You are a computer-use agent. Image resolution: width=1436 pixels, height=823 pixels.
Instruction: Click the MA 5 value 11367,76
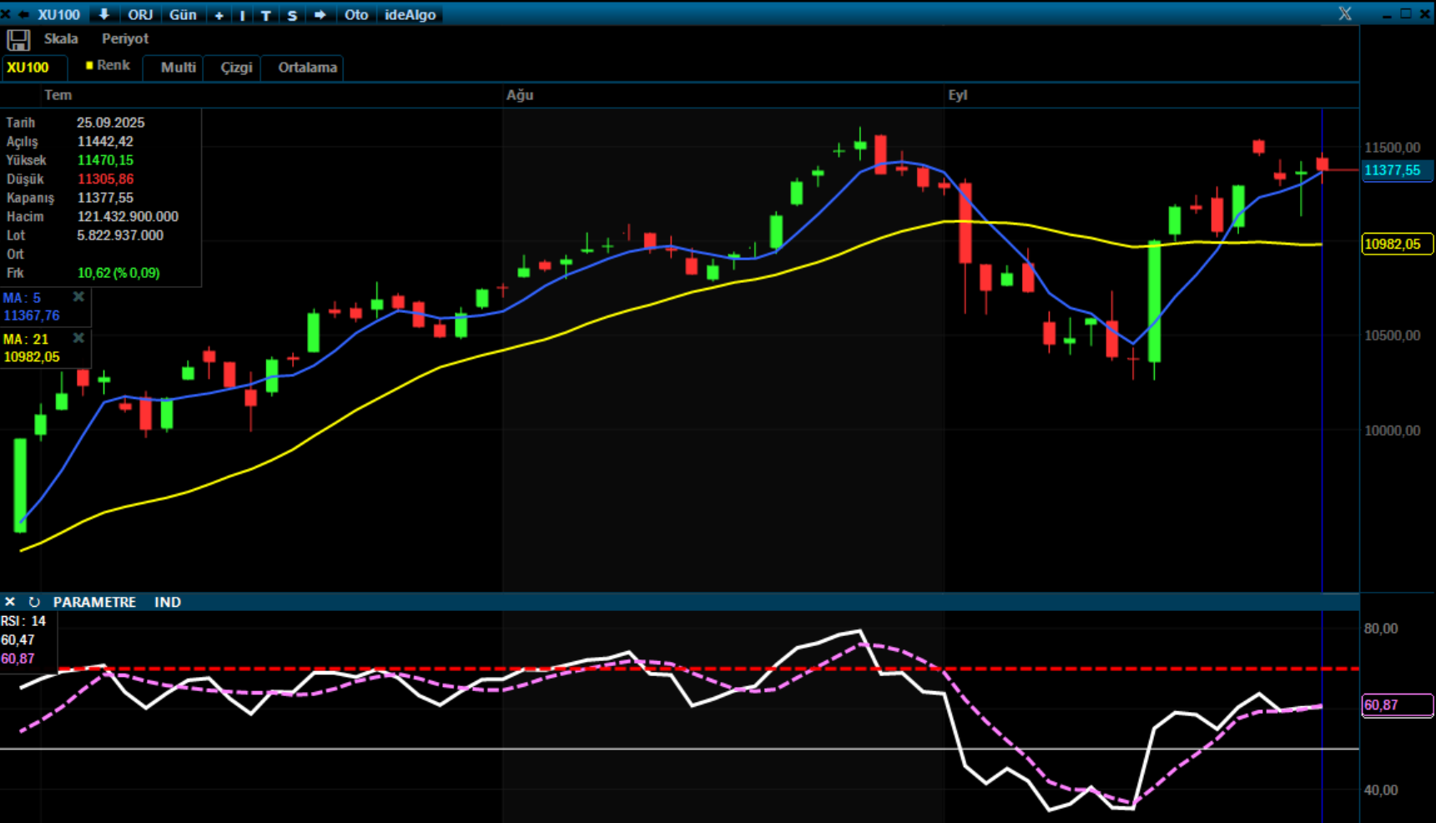click(x=32, y=316)
